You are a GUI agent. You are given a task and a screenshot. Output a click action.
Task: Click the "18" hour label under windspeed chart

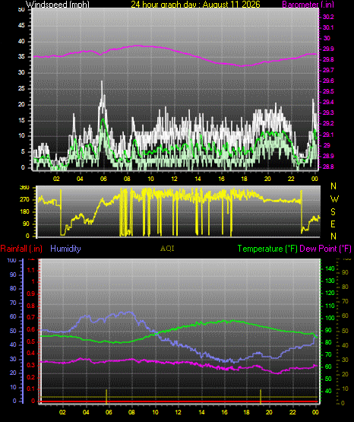(x=245, y=179)
